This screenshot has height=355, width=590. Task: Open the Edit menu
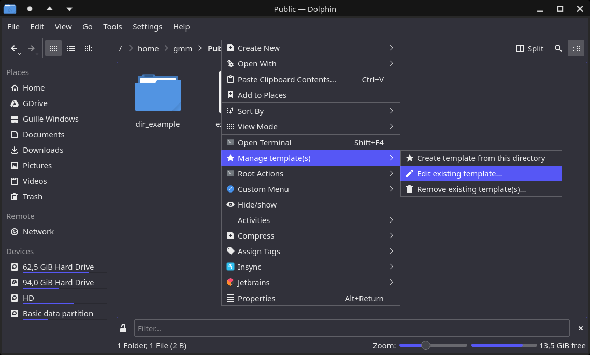(37, 27)
